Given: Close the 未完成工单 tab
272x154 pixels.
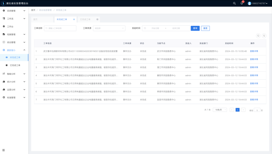Looking at the screenshot, I should 74,19.
